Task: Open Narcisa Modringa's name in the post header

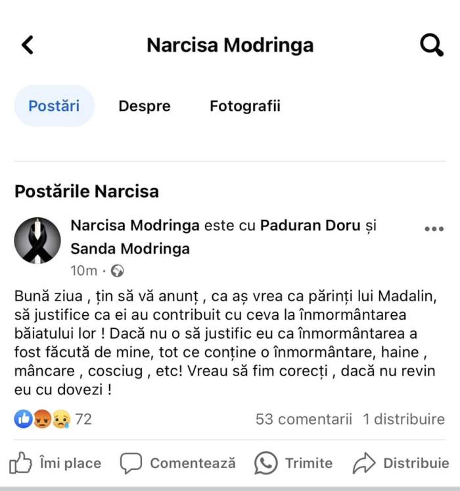Action: 135,226
